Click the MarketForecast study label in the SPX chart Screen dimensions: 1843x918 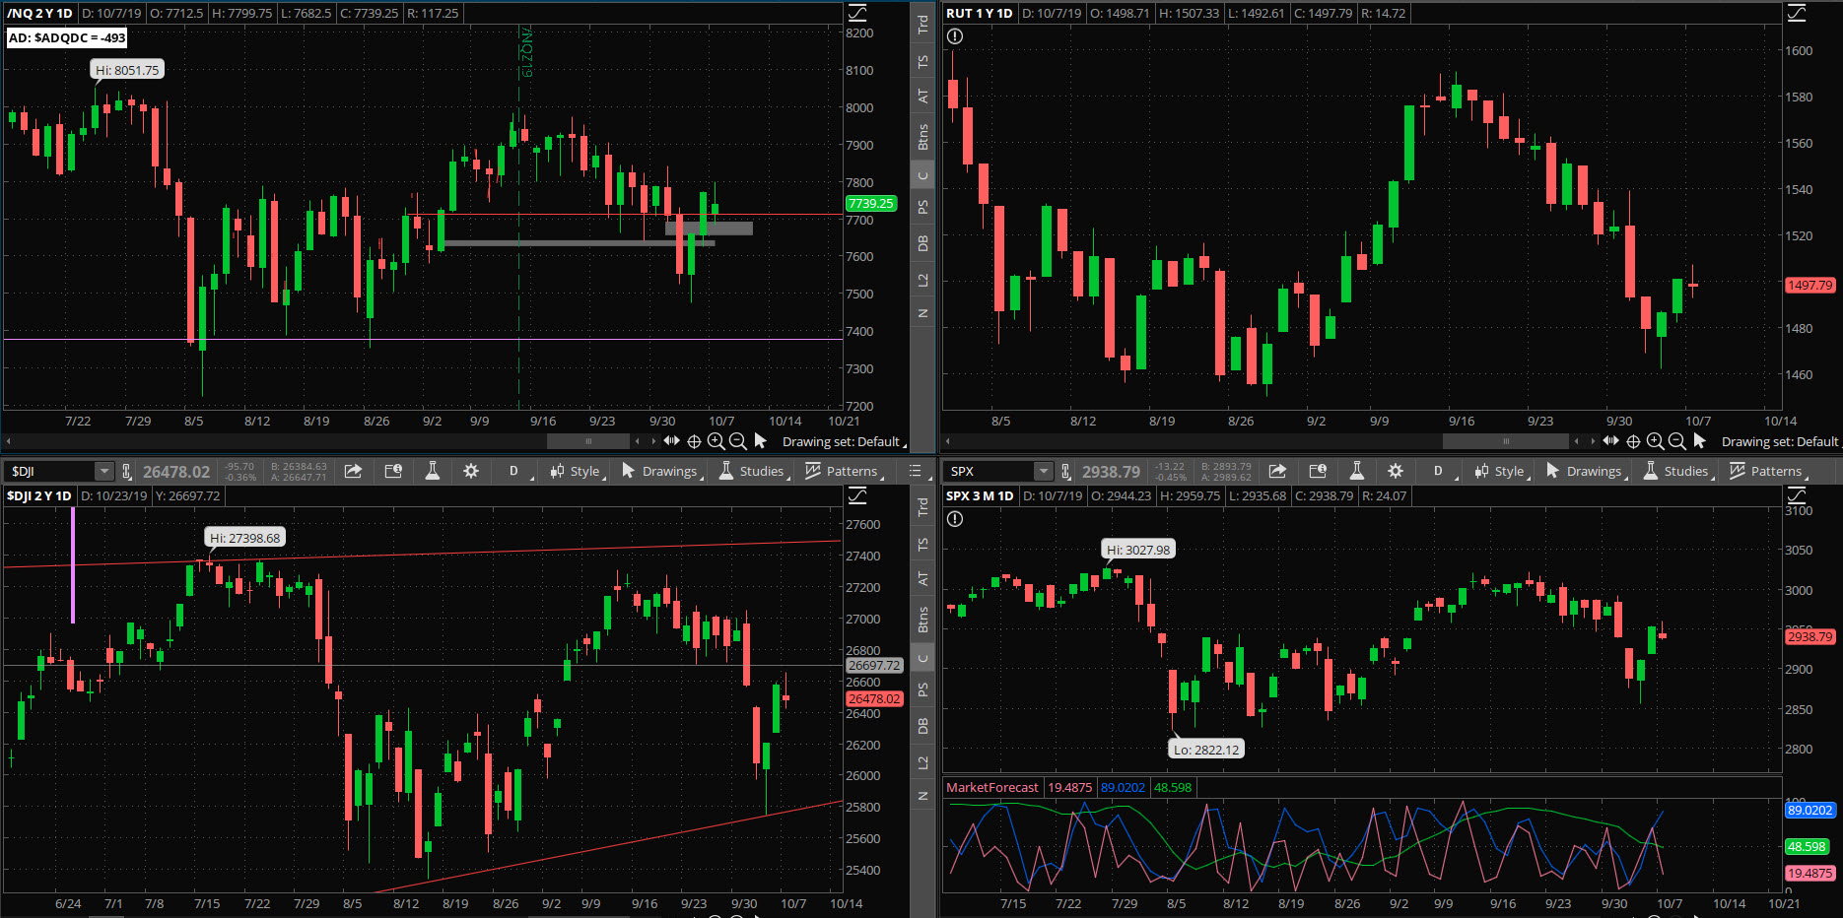[991, 787]
